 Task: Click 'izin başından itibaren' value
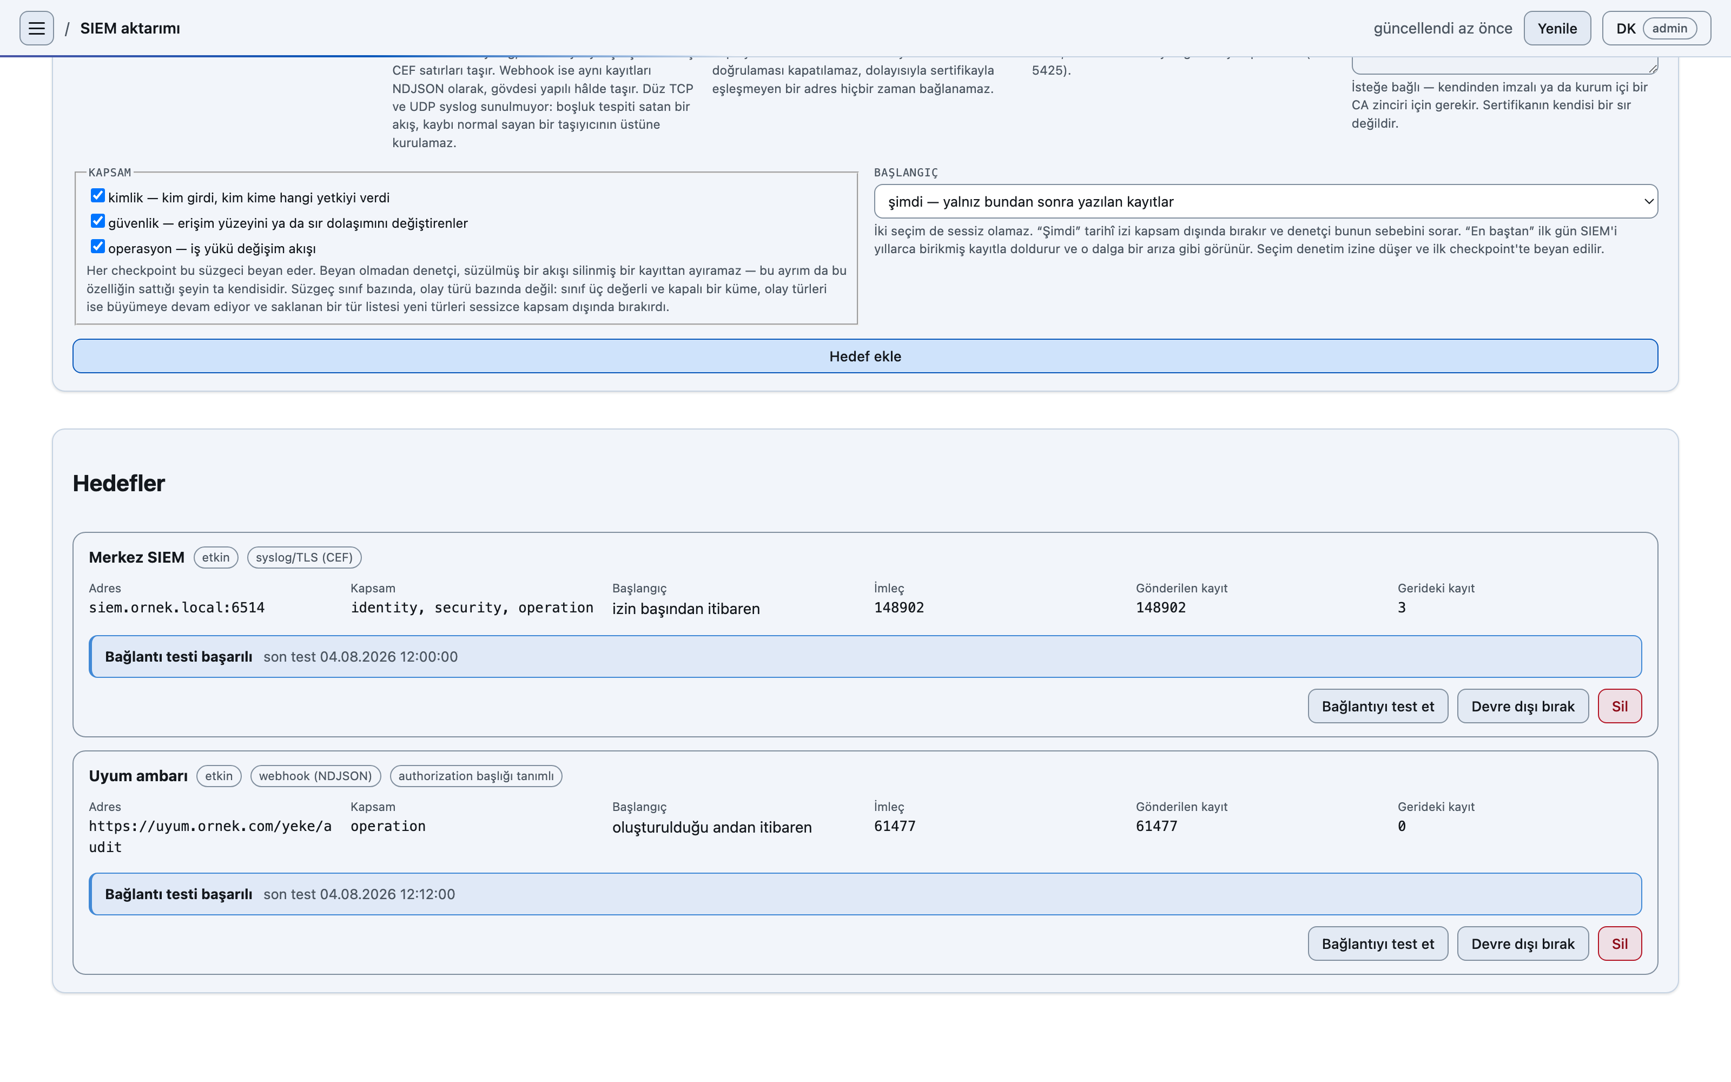click(x=686, y=609)
